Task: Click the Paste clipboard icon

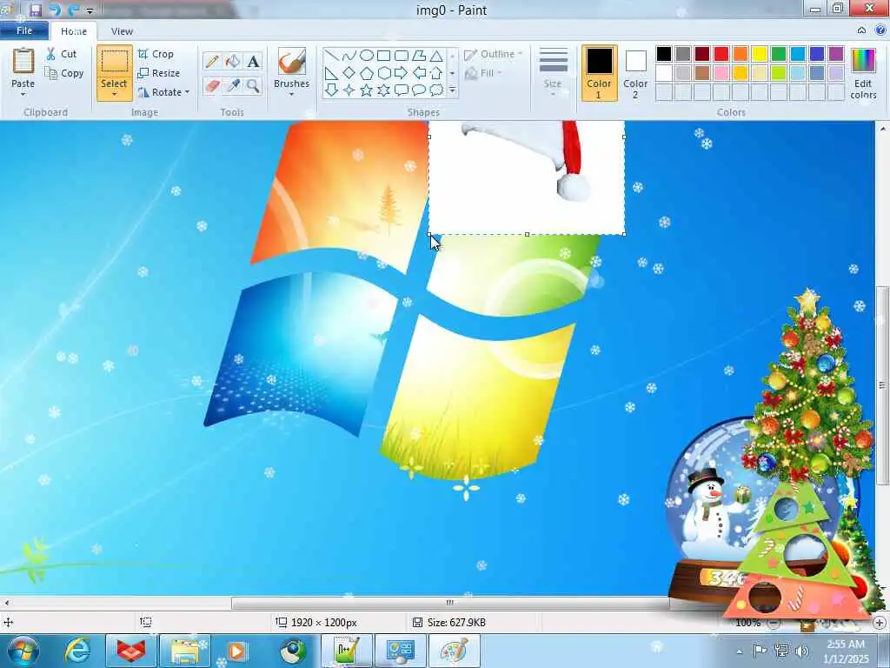Action: tap(23, 60)
